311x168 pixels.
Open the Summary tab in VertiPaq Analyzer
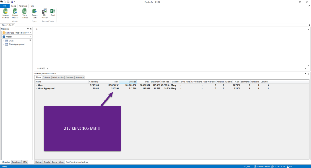[79, 77]
